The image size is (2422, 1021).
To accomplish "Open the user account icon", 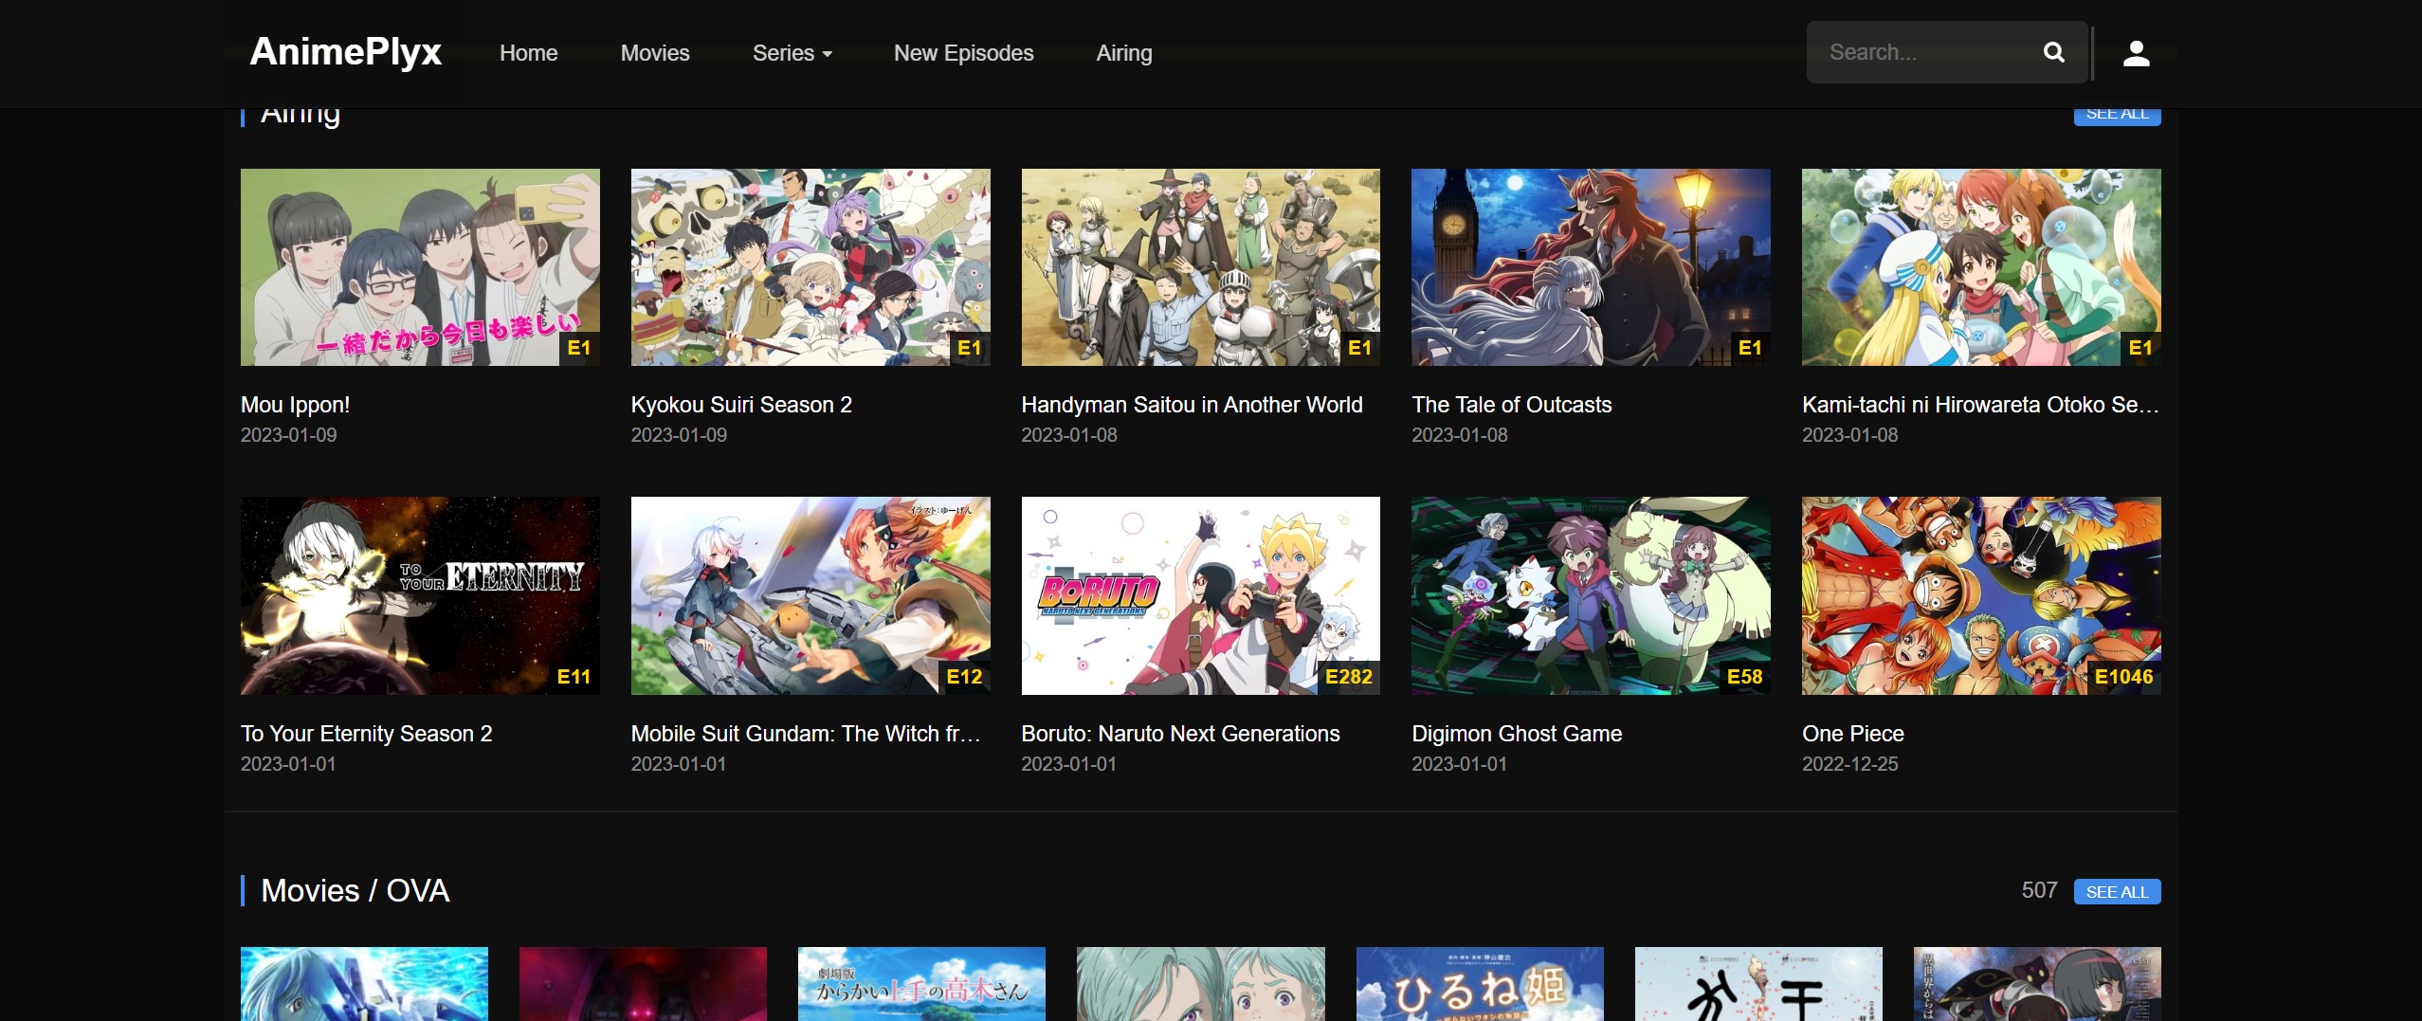I will [x=2136, y=53].
